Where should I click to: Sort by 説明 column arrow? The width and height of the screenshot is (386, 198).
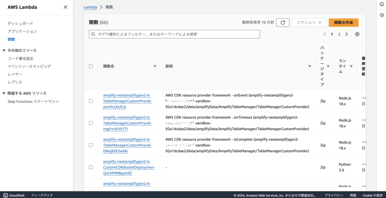point(310,66)
